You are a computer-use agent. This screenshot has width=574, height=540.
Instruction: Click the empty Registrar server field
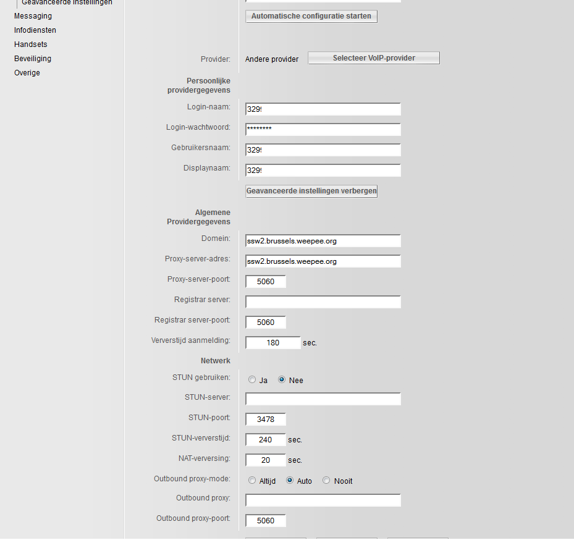[x=323, y=302]
